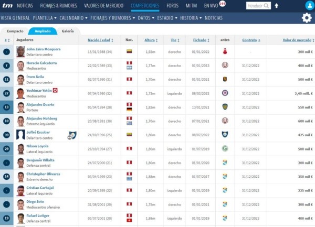The image size is (315, 227).
Task: Sort table by Altura column
Action: [151, 40]
